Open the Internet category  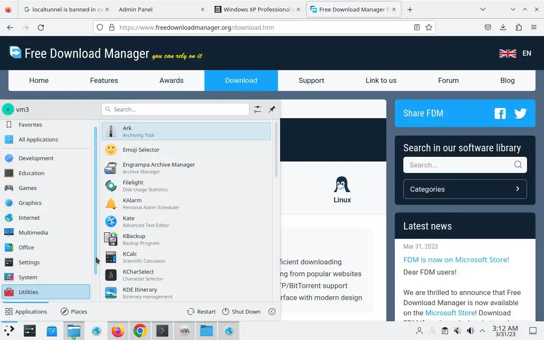point(46,218)
